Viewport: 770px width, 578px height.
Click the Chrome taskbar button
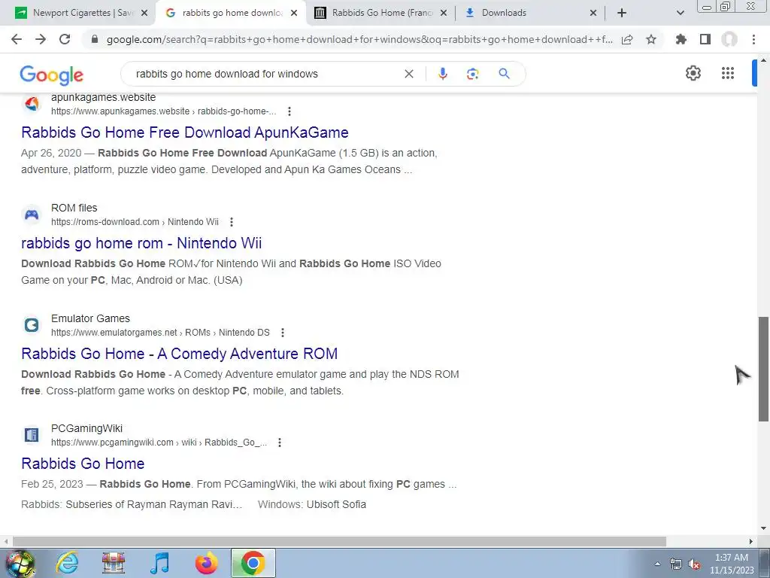click(253, 563)
